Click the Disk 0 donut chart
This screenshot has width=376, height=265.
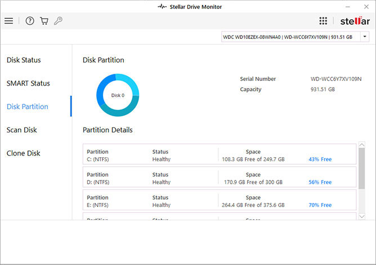pyautogui.click(x=118, y=95)
